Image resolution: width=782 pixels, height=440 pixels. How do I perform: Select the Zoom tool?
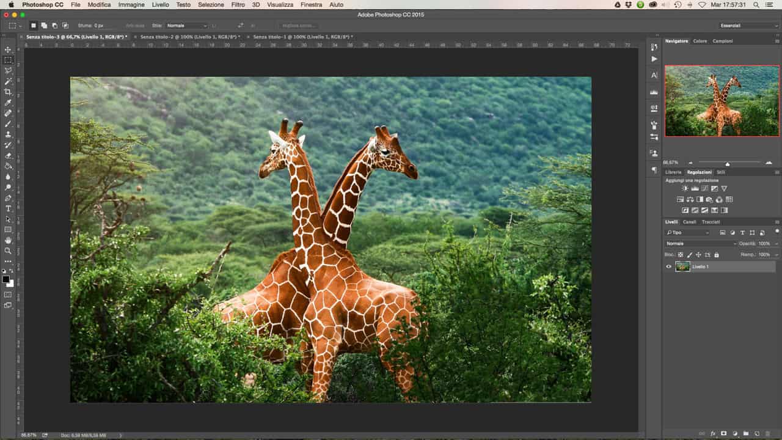pyautogui.click(x=8, y=251)
